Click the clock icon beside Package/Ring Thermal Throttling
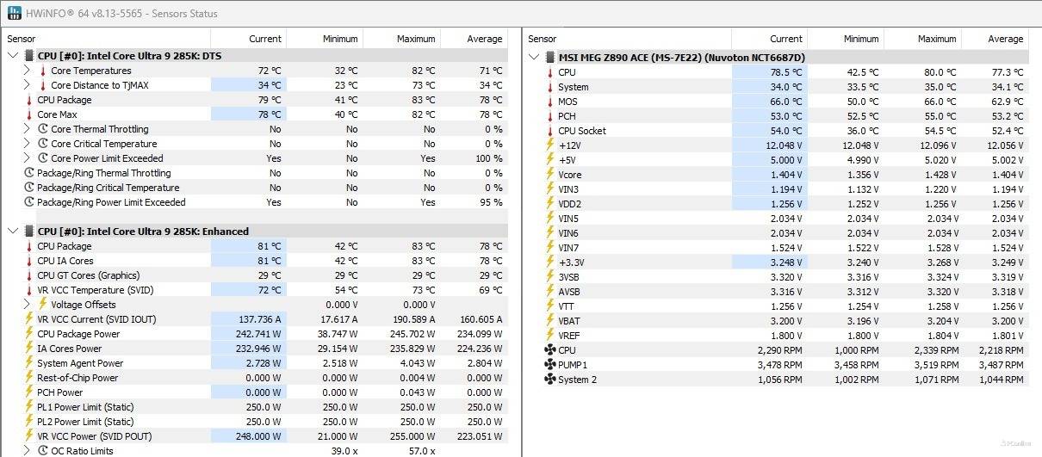The image size is (1042, 457). point(29,173)
